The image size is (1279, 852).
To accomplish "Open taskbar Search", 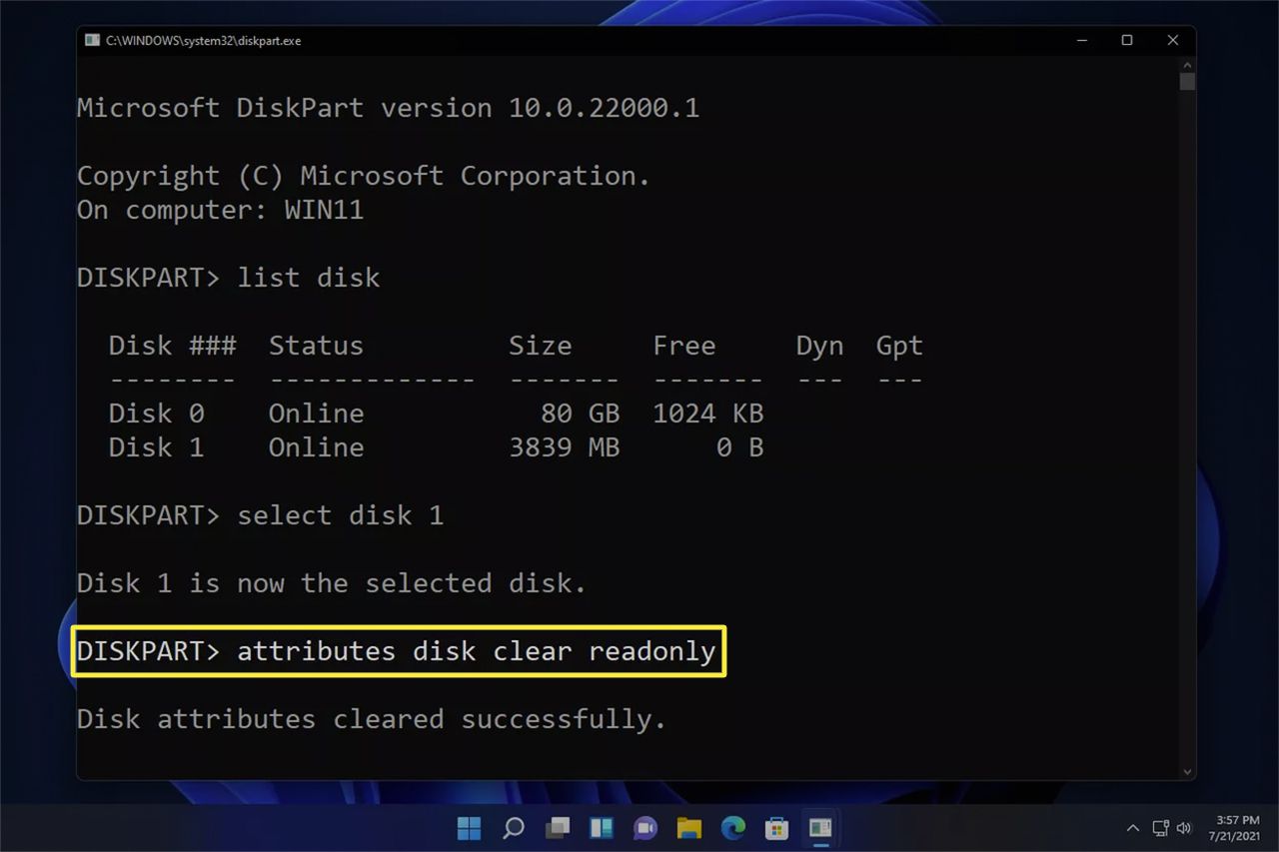I will click(x=513, y=828).
